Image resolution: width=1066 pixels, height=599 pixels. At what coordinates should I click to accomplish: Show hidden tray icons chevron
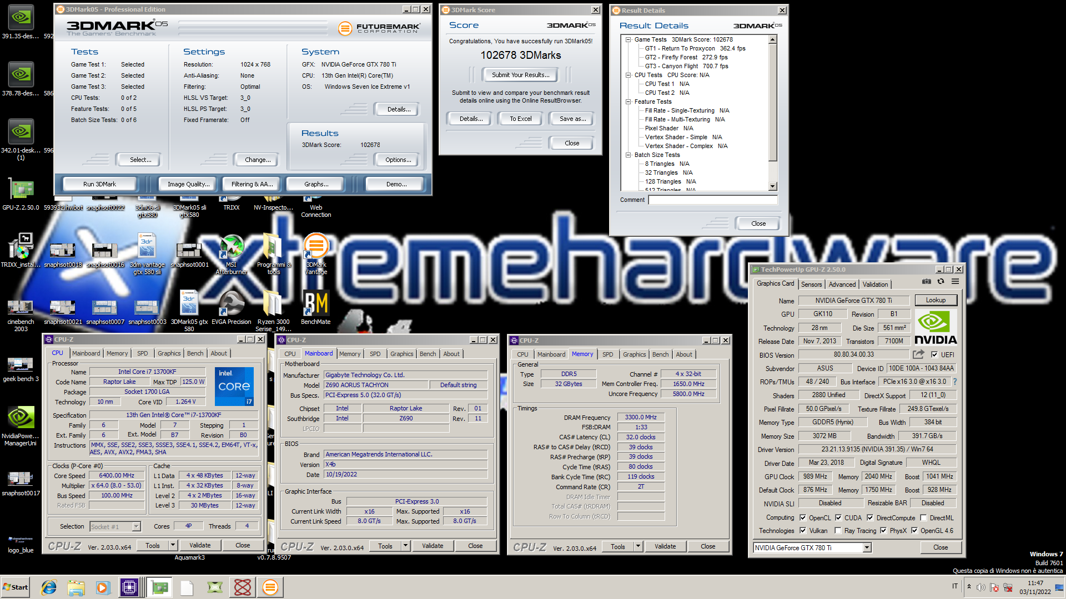pyautogui.click(x=969, y=587)
